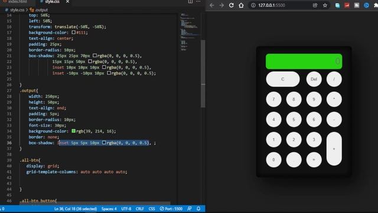Screen dimensions: 378x213
Task: Click the blue round extension icon
Action: click(366, 5)
